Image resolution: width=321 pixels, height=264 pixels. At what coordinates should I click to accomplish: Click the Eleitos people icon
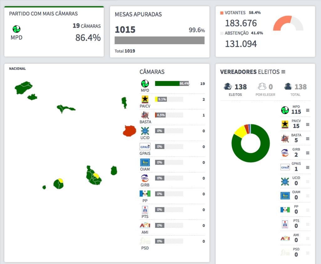(228, 87)
